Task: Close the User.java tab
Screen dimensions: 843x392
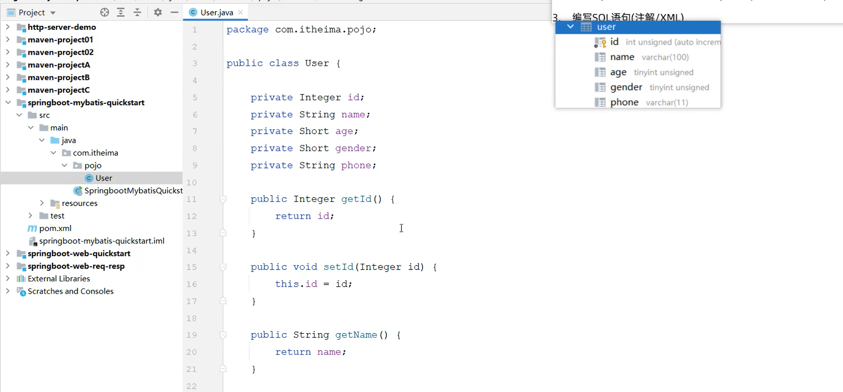Action: point(241,12)
